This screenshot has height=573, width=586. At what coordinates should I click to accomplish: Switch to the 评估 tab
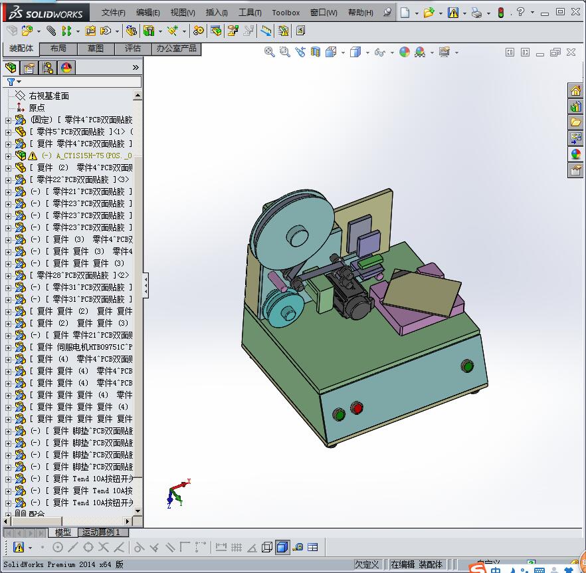(133, 49)
